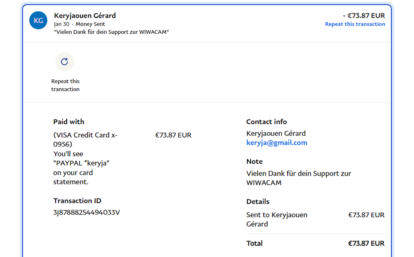Image resolution: width=414 pixels, height=257 pixels.
Task: Click the "Contact info" heading
Action: point(267,122)
